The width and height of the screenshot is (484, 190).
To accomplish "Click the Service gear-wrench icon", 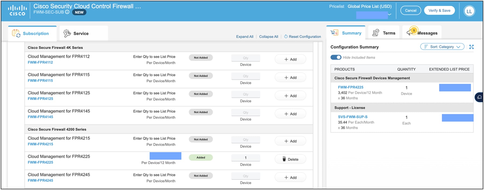I will [x=67, y=33].
